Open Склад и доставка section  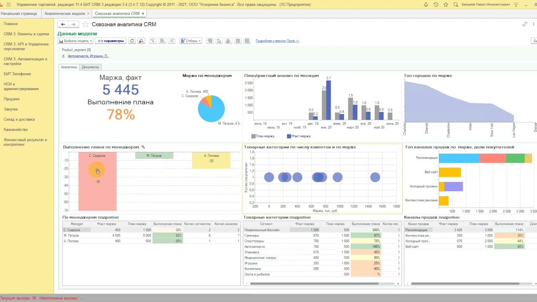click(x=19, y=120)
